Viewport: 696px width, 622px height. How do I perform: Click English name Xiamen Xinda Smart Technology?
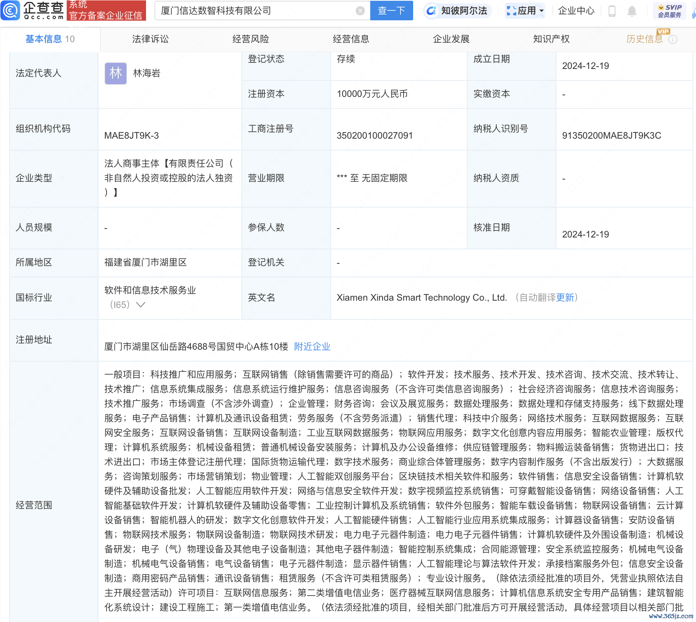point(422,298)
